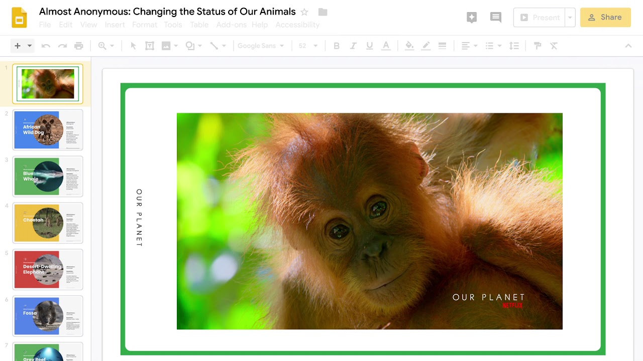Select the orangutan image on the slide
643x361 pixels.
tap(370, 221)
